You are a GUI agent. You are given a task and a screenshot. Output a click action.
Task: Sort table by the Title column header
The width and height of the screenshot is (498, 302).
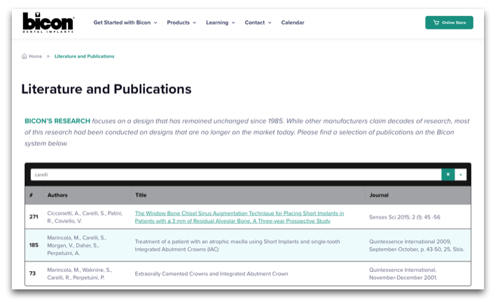pos(141,195)
